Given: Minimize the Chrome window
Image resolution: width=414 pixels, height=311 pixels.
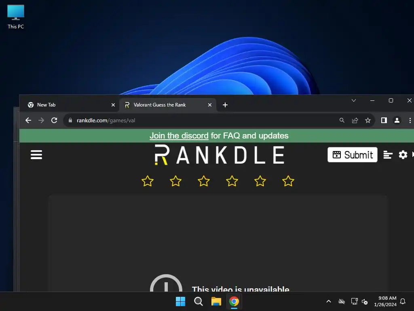Looking at the screenshot, I should pos(372,100).
